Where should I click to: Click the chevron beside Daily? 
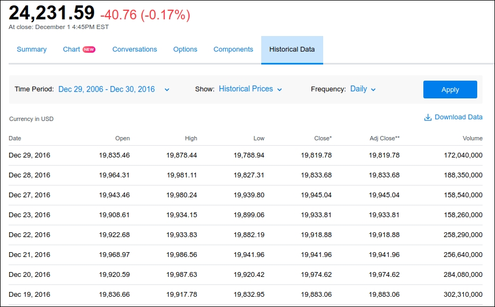tap(373, 90)
